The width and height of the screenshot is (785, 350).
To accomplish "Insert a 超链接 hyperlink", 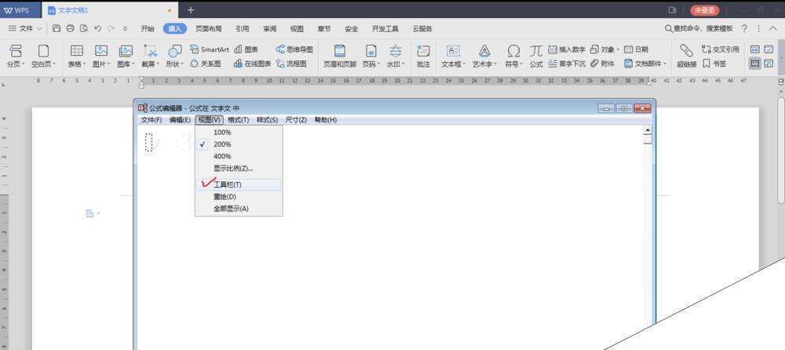I will point(686,56).
